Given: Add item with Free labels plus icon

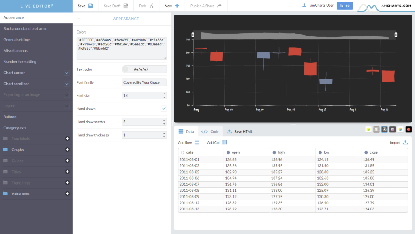Looking at the screenshot, I should pos(67,138).
